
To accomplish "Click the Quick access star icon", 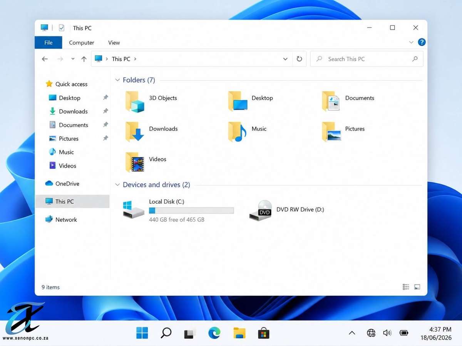I will (x=49, y=84).
